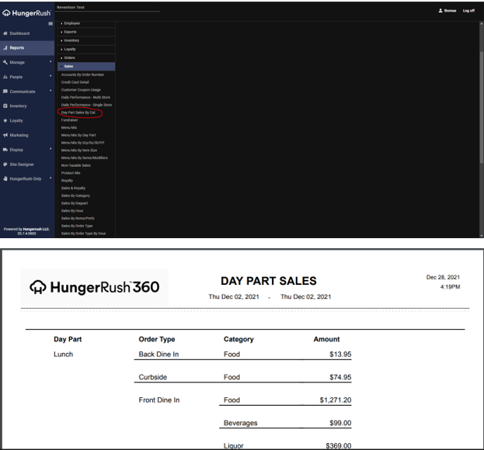Screen dimensions: 484x450
Task: Click the HungerRush 360 logo in report
Action: click(x=95, y=287)
